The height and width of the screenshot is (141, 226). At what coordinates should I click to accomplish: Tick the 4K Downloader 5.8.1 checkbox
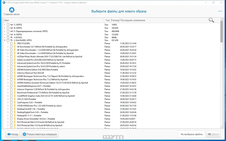point(11,47)
